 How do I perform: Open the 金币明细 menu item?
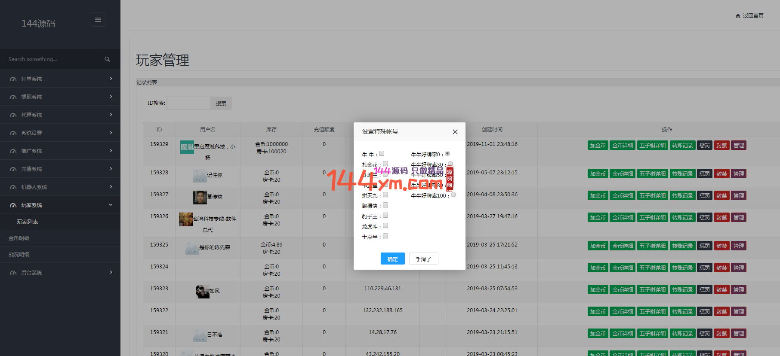coord(19,238)
